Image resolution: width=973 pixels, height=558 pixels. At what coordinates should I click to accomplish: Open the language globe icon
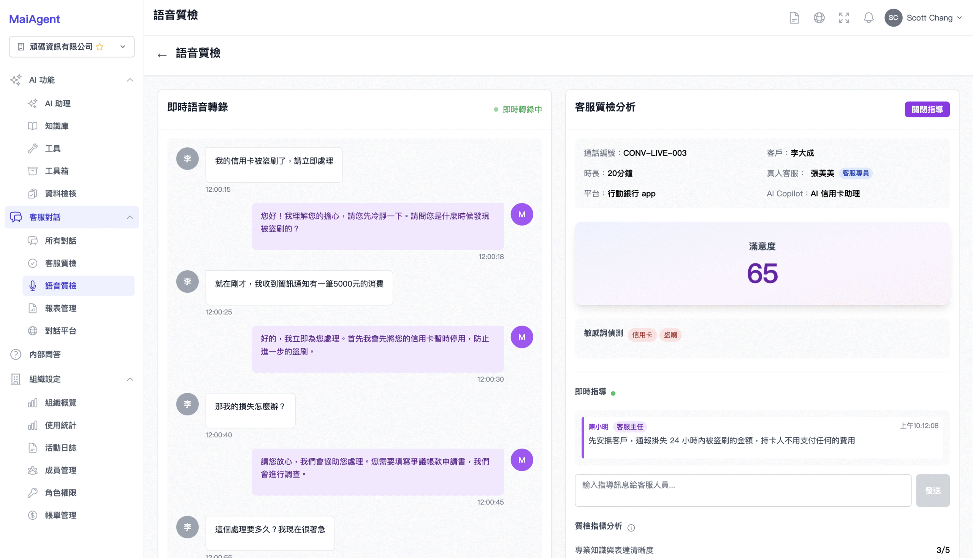click(819, 17)
